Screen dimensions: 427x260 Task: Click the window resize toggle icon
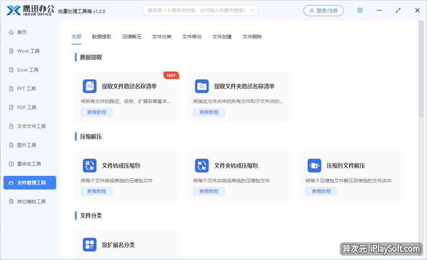click(x=398, y=10)
